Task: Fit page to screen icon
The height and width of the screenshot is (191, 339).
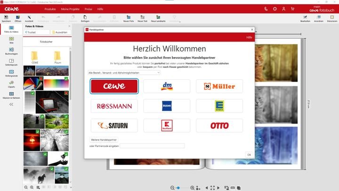Action: pyautogui.click(x=212, y=188)
